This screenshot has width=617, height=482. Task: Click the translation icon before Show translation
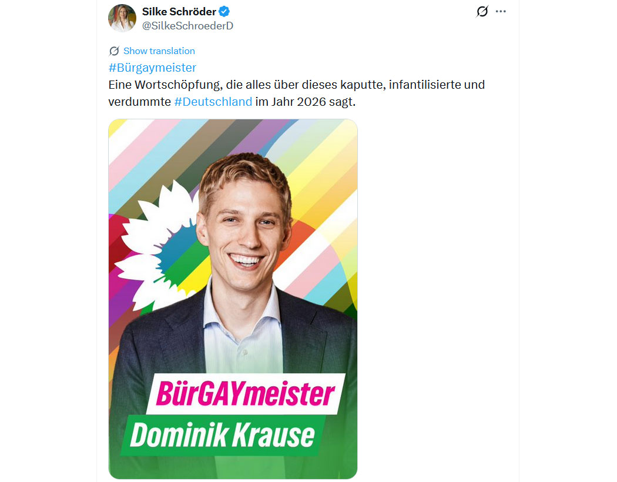114,51
